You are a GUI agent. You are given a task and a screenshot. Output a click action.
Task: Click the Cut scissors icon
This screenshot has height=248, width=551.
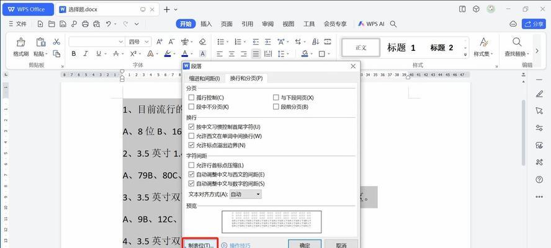coord(56,42)
